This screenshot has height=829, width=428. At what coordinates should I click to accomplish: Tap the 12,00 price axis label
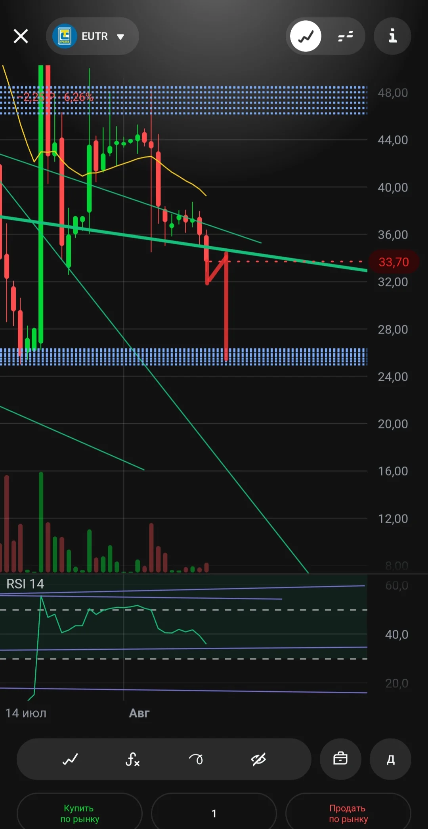pos(393,519)
